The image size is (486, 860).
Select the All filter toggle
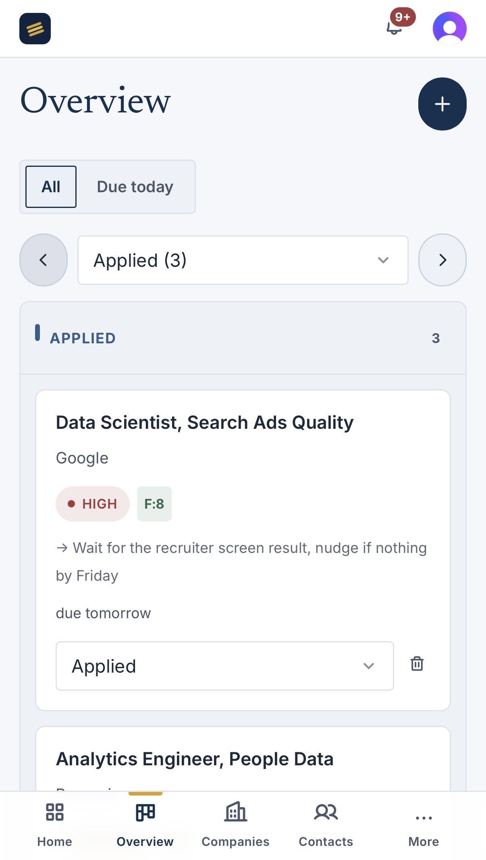pos(51,187)
